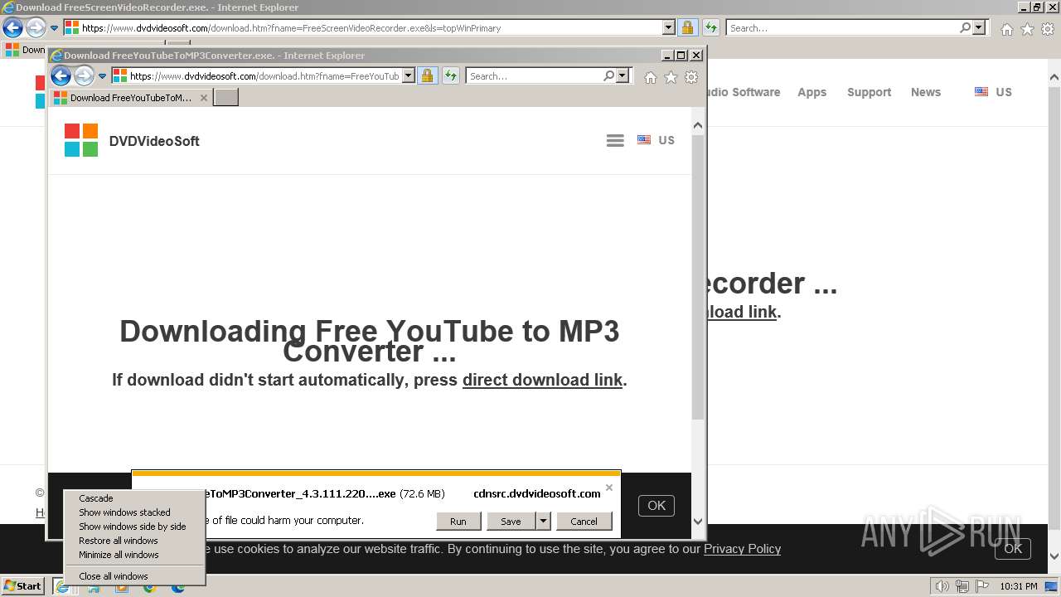This screenshot has height=597, width=1061.
Task: Click the DVDVideoSoft colored squares logo
Action: click(x=81, y=140)
